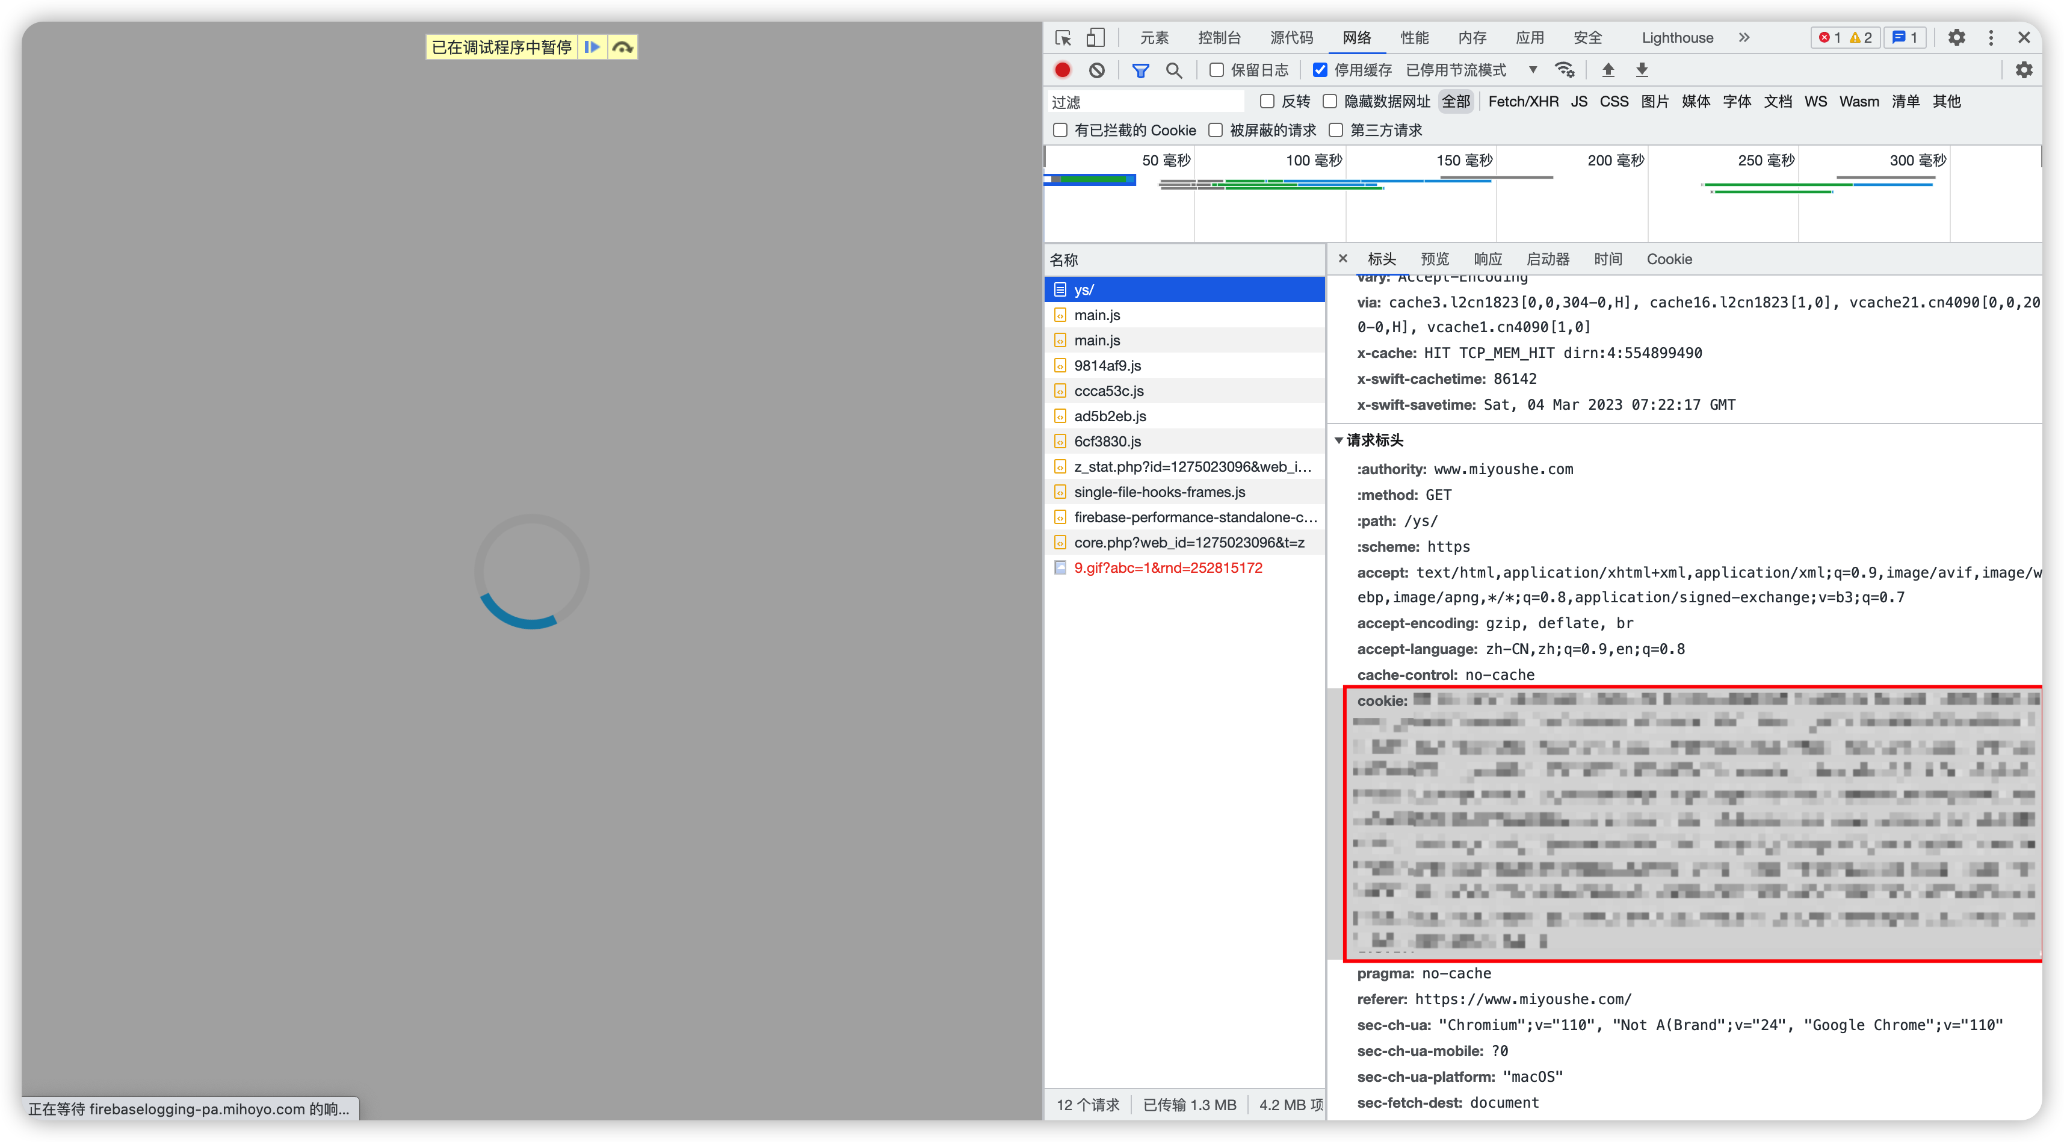
Task: Open the throttling mode dropdown
Action: [1471, 70]
